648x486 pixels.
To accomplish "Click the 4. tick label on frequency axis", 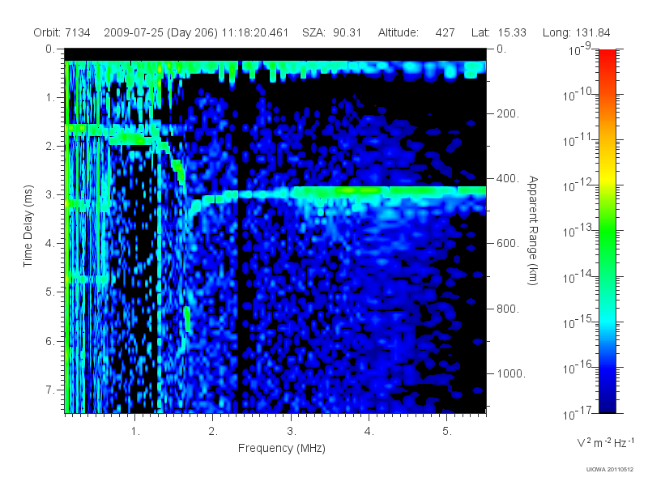I will click(369, 432).
